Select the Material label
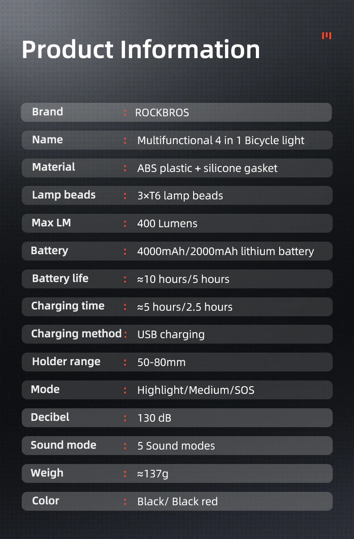The image size is (354, 539). tap(53, 167)
